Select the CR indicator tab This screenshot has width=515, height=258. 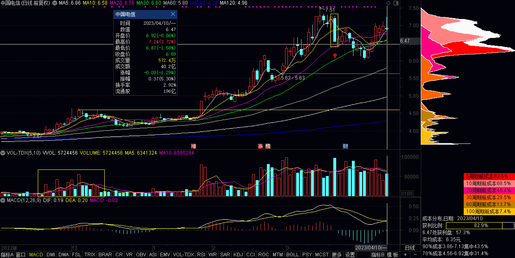(x=119, y=255)
